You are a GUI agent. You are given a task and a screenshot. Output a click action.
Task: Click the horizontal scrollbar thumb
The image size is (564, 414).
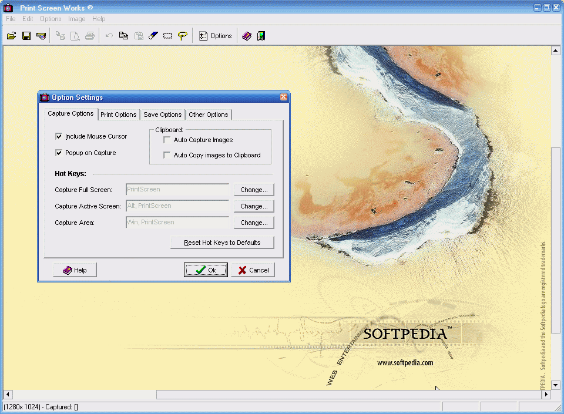tap(349, 394)
